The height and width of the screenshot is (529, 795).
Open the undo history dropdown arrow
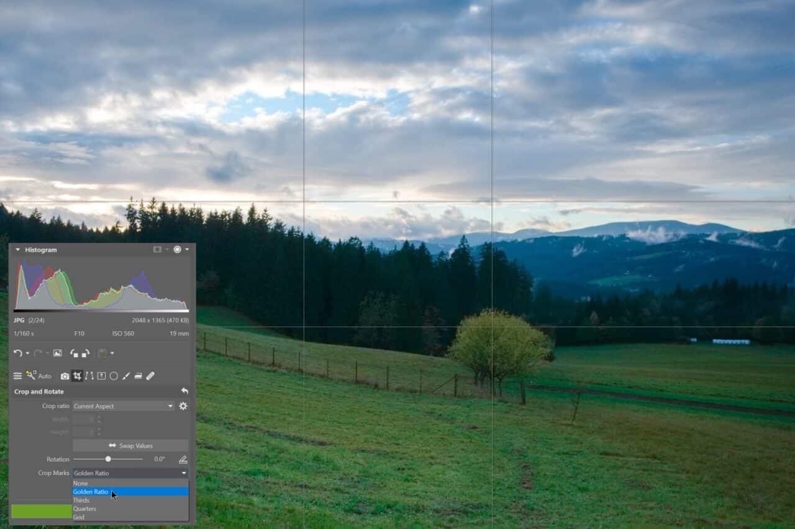click(27, 353)
